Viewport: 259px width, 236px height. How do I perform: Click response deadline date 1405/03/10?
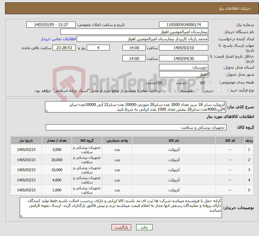click(x=184, y=48)
